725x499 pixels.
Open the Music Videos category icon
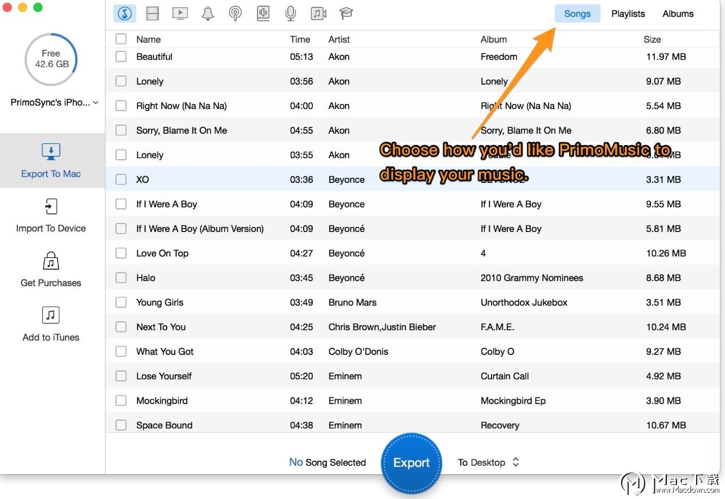coord(318,14)
